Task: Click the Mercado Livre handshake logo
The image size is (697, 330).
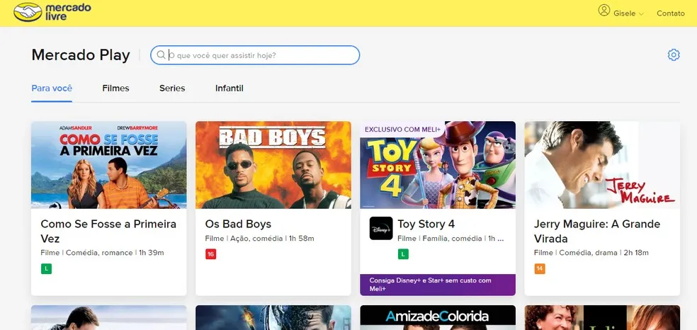Action: [28, 12]
